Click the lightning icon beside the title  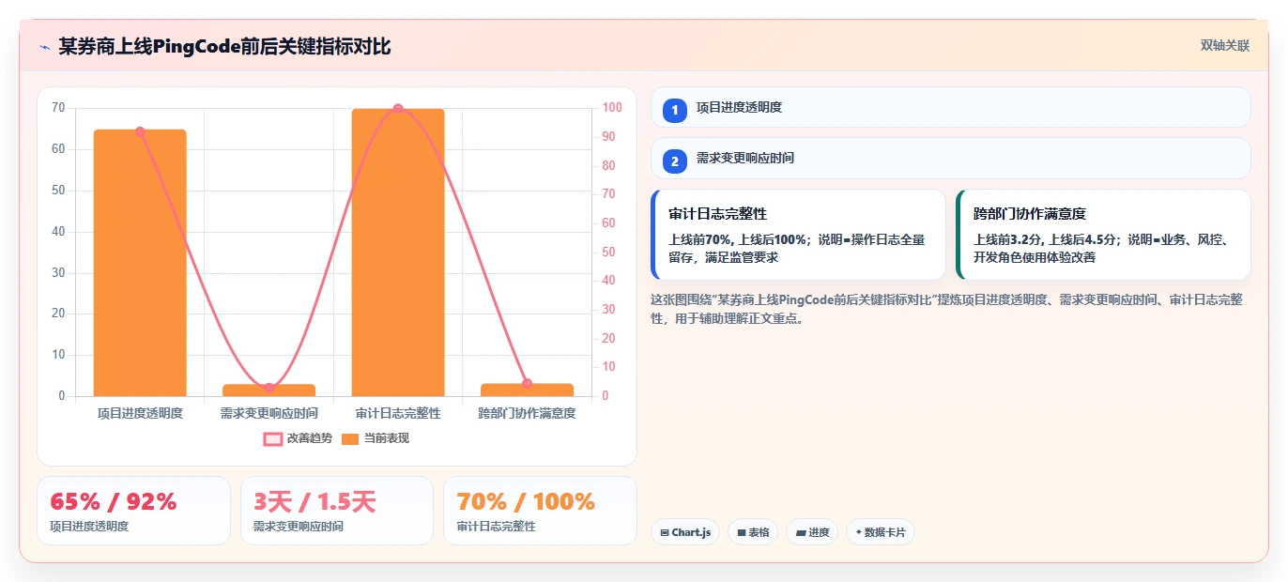tap(44, 47)
